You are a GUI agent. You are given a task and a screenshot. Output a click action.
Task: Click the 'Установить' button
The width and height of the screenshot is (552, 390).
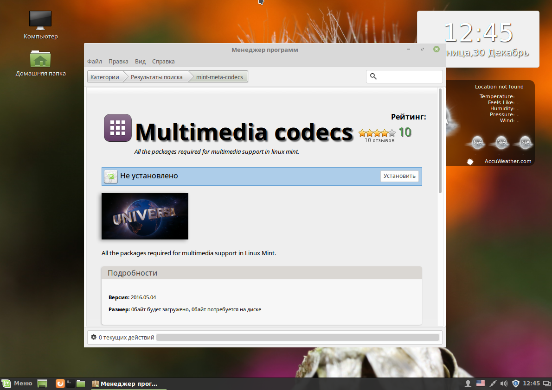(x=399, y=176)
